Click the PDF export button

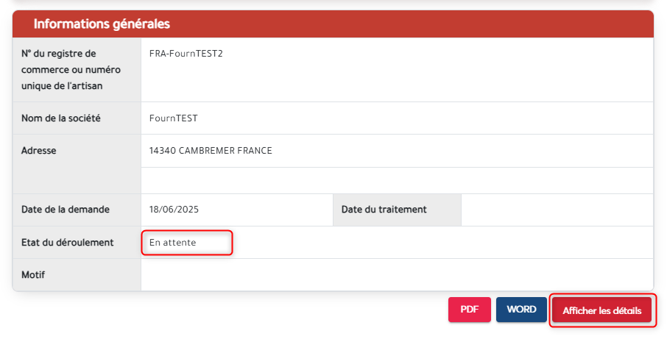(x=469, y=310)
